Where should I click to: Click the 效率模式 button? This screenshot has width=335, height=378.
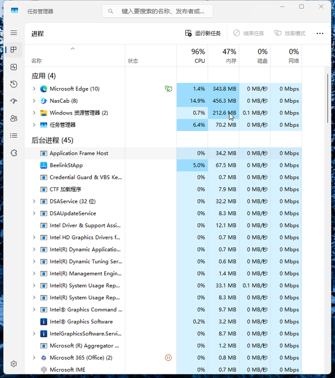[290, 33]
